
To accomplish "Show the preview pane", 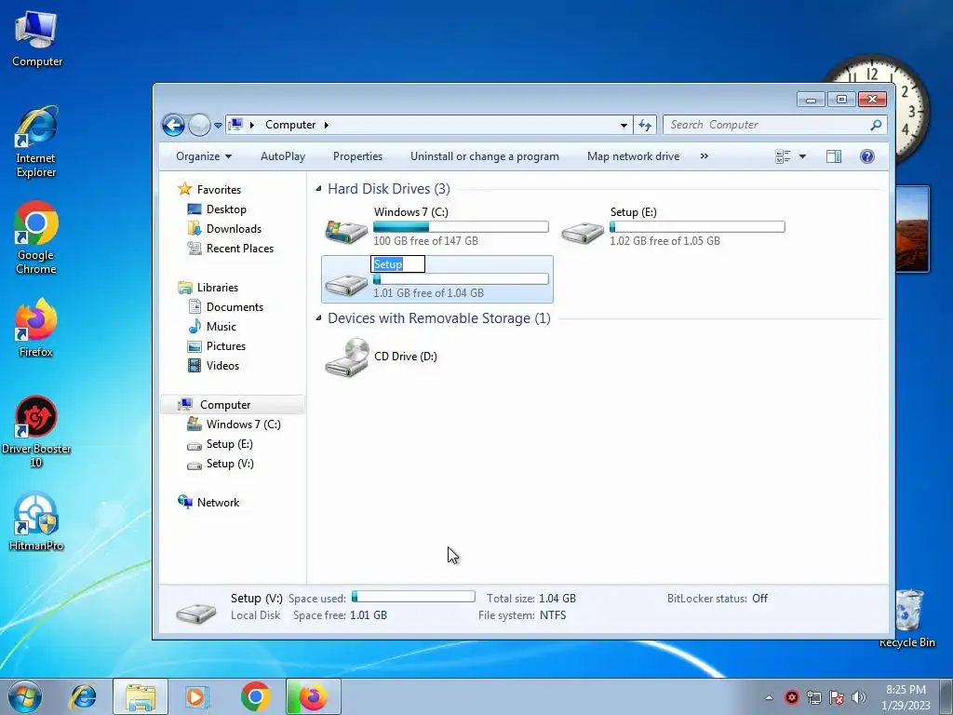I will coord(833,156).
